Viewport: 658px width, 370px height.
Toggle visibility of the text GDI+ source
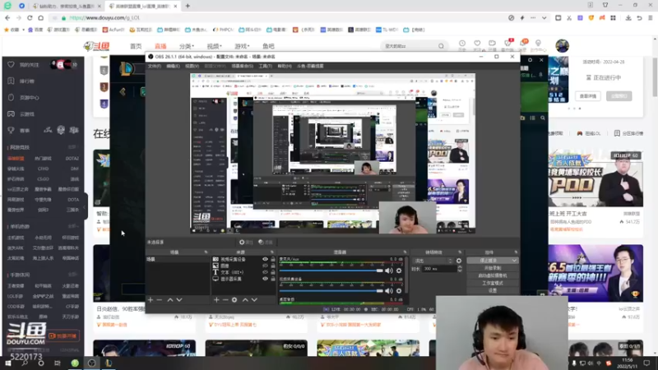[x=265, y=272]
